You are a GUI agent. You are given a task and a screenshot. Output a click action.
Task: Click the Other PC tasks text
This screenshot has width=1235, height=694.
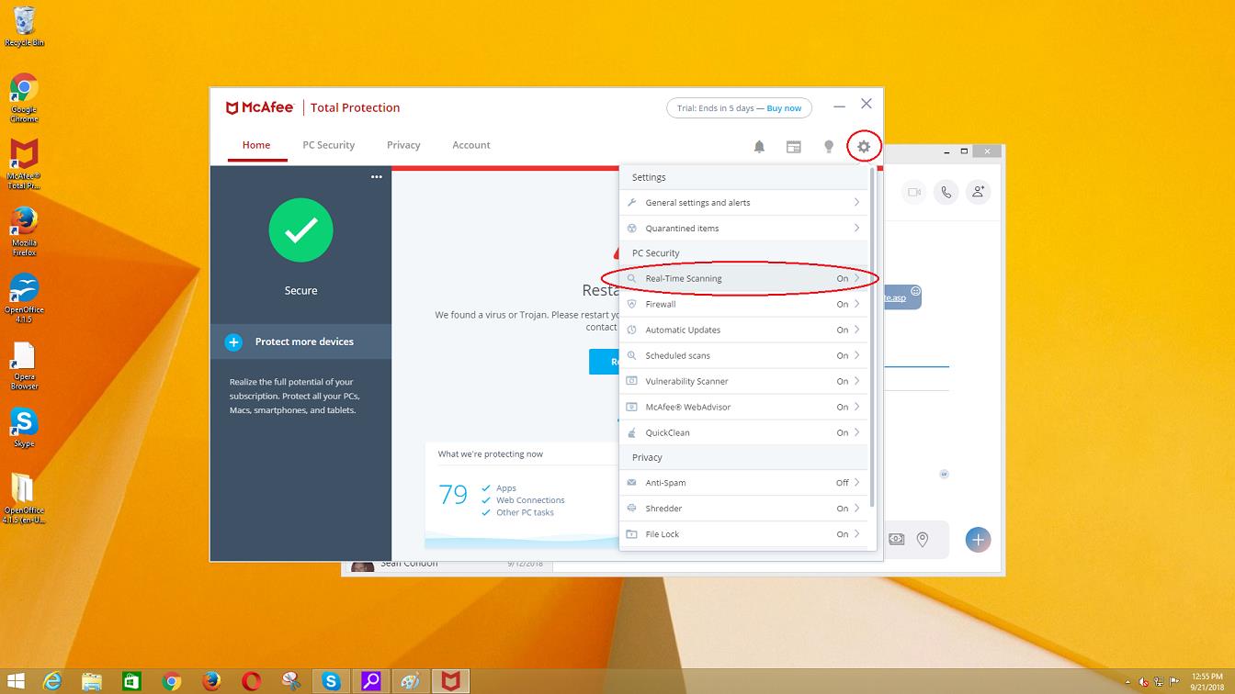coord(525,512)
